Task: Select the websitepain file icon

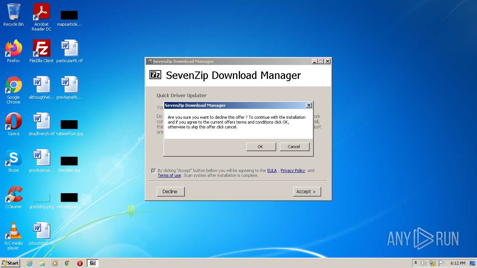Action: (69, 201)
